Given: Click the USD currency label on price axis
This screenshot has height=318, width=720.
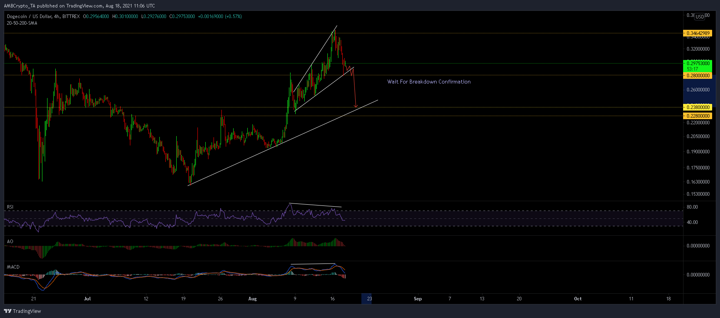Looking at the screenshot, I should pyautogui.click(x=700, y=17).
